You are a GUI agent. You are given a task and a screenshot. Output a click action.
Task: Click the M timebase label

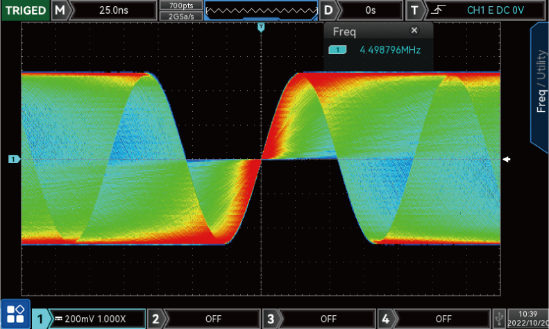click(x=60, y=10)
